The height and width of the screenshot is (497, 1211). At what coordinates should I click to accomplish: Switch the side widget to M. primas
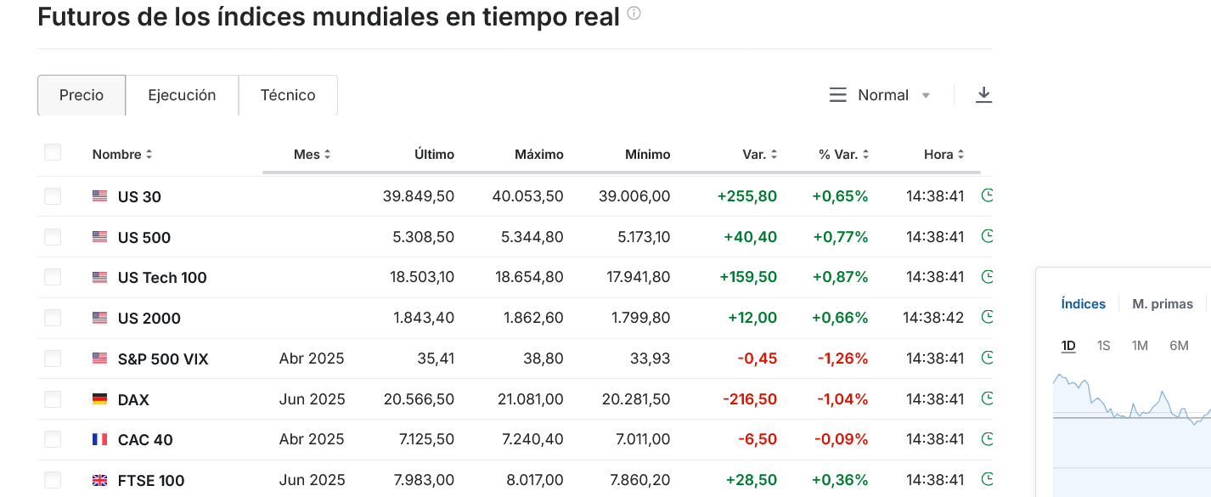point(1163,304)
